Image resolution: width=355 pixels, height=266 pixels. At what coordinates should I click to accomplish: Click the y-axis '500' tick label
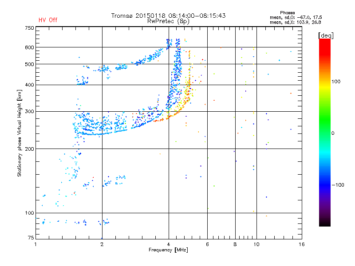point(29,64)
